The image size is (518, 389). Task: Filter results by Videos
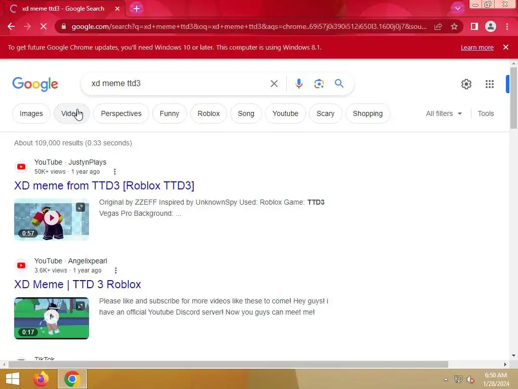tap(72, 113)
